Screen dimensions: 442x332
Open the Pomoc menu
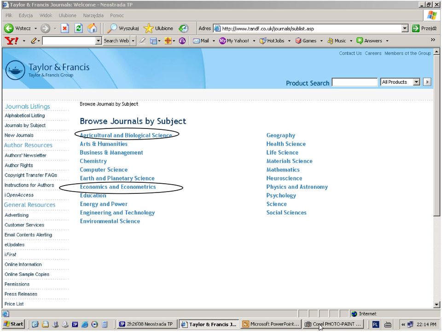(117, 16)
